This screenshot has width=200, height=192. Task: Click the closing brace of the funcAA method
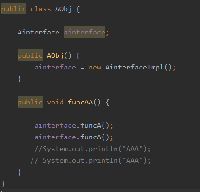[19, 172]
